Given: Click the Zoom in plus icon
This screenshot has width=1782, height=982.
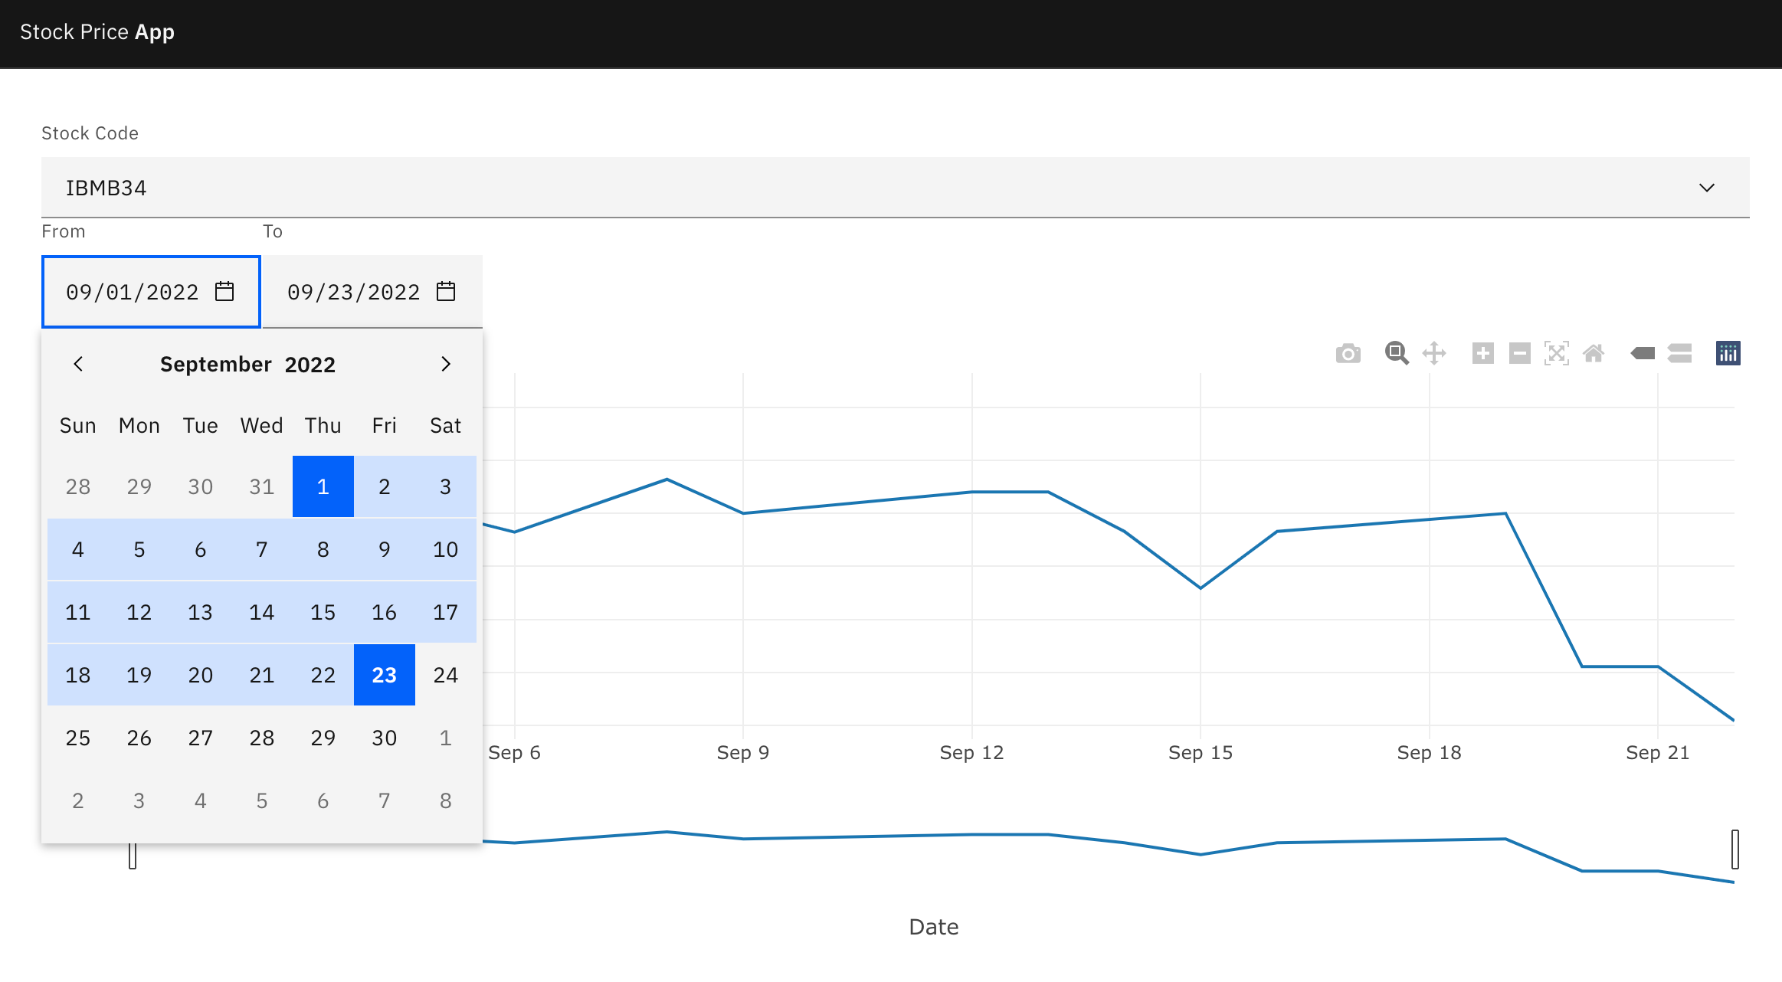Looking at the screenshot, I should pyautogui.click(x=1482, y=353).
